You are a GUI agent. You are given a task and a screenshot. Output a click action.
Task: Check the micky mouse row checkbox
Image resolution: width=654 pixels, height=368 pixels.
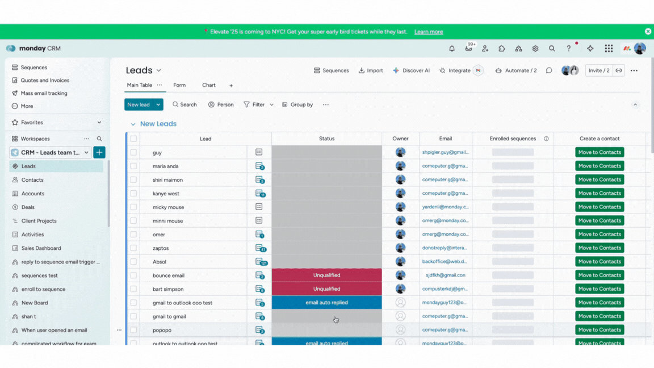point(133,207)
